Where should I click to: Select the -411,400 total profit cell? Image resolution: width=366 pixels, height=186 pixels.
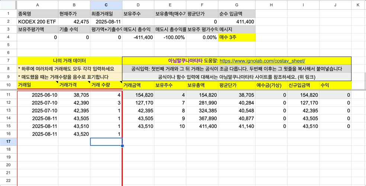tap(138, 37)
